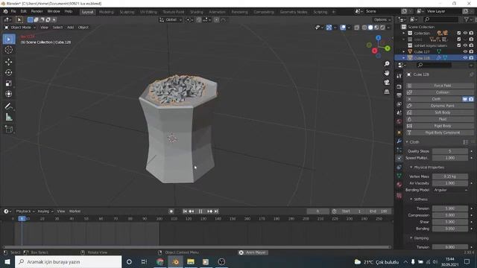Select the Move tool
The height and width of the screenshot is (268, 477).
9,62
